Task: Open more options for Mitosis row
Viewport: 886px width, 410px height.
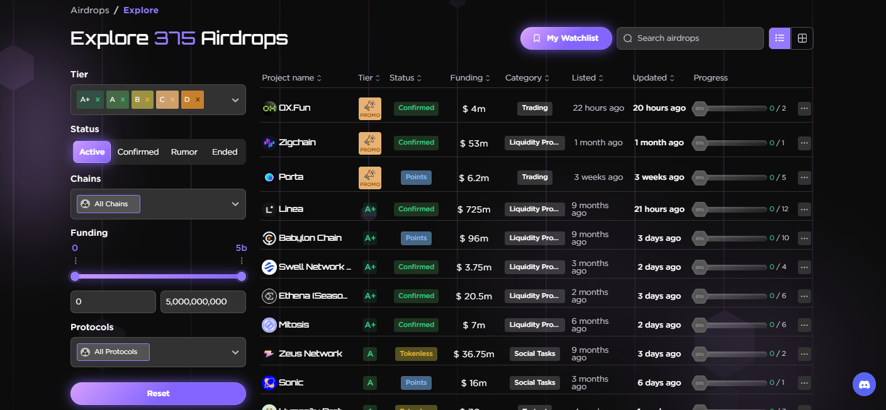Action: click(x=804, y=324)
